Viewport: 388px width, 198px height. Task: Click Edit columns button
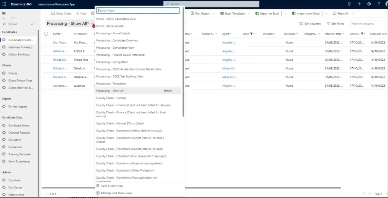(x=310, y=24)
